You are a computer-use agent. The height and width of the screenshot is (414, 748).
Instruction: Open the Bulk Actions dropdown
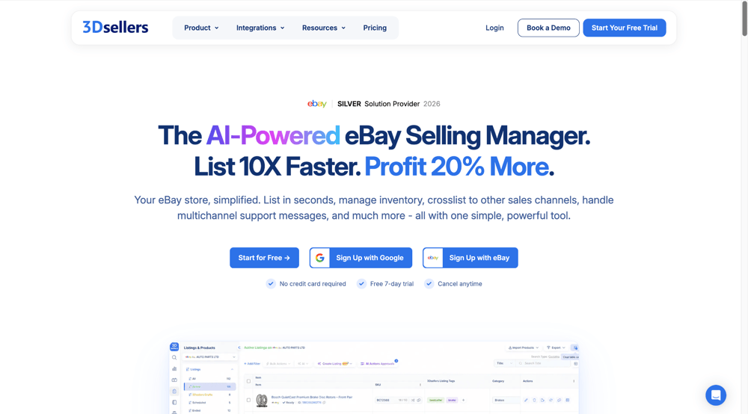pyautogui.click(x=278, y=363)
